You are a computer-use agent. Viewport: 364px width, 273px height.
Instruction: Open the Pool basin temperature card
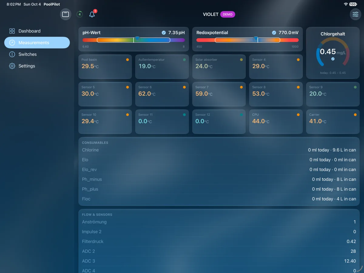coord(105,66)
